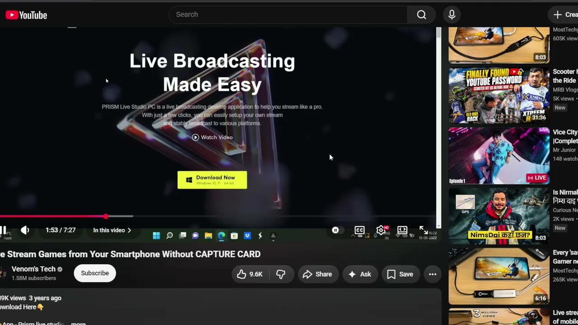Visit the MRB Vlogs channel

[565, 90]
